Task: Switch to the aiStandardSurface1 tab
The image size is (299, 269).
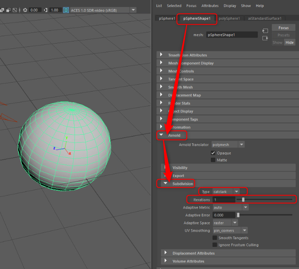Action: click(264, 18)
